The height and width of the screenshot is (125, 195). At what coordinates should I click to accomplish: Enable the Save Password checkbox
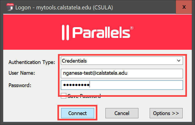tap(63, 95)
